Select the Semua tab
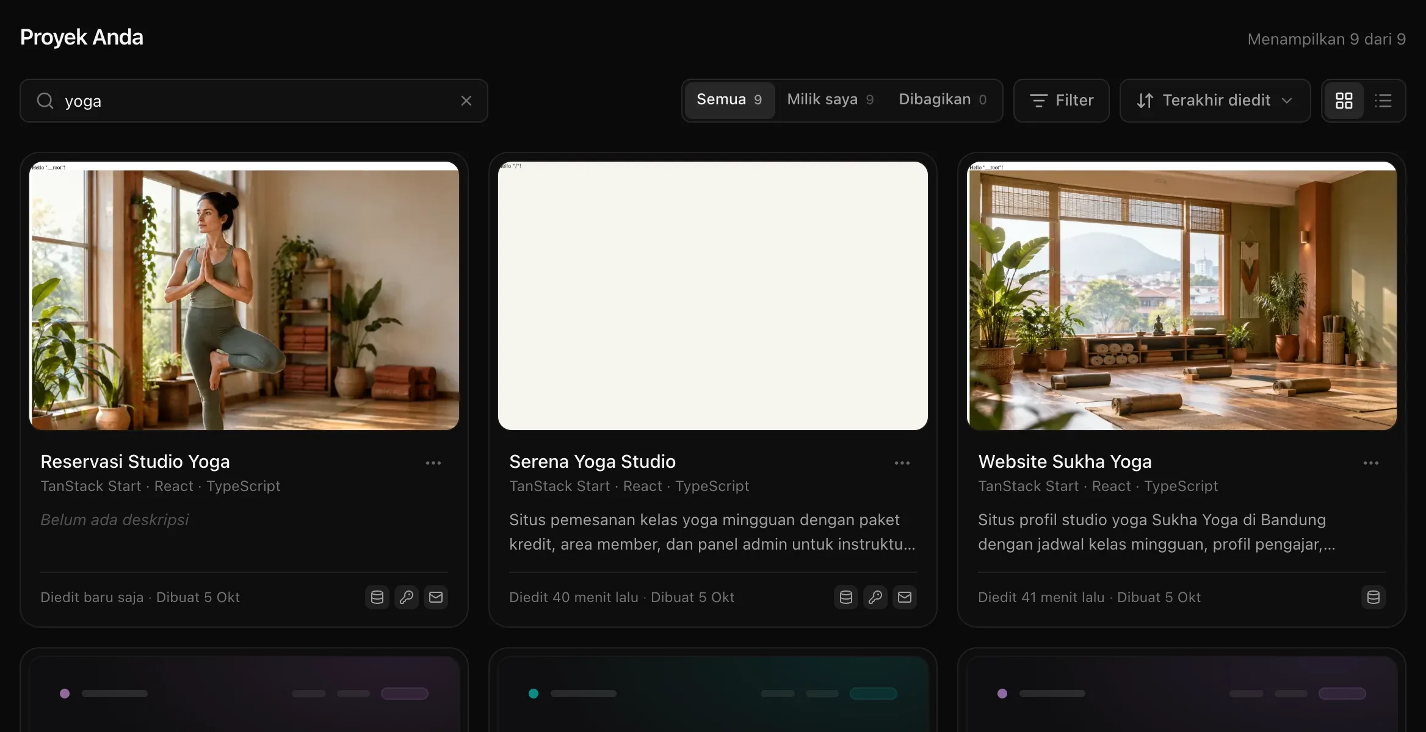 click(x=729, y=100)
